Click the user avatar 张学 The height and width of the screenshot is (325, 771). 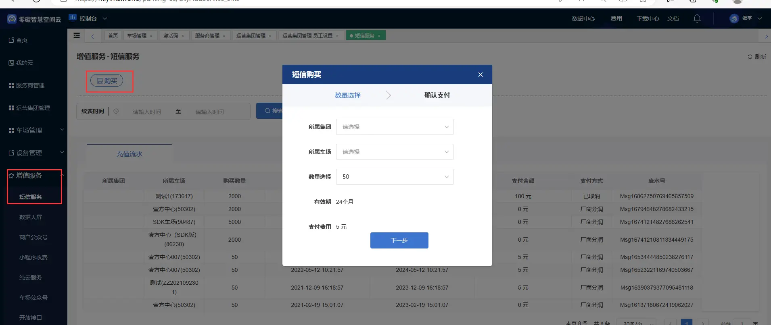click(x=734, y=19)
